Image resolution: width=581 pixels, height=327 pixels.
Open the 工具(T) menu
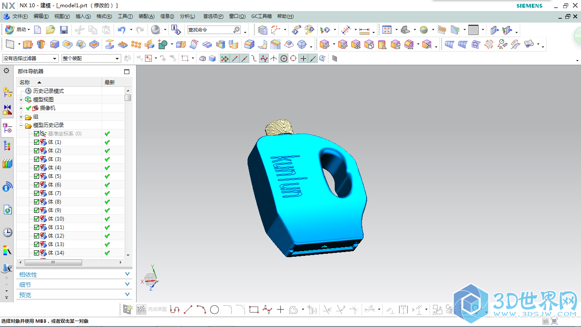pos(125,16)
